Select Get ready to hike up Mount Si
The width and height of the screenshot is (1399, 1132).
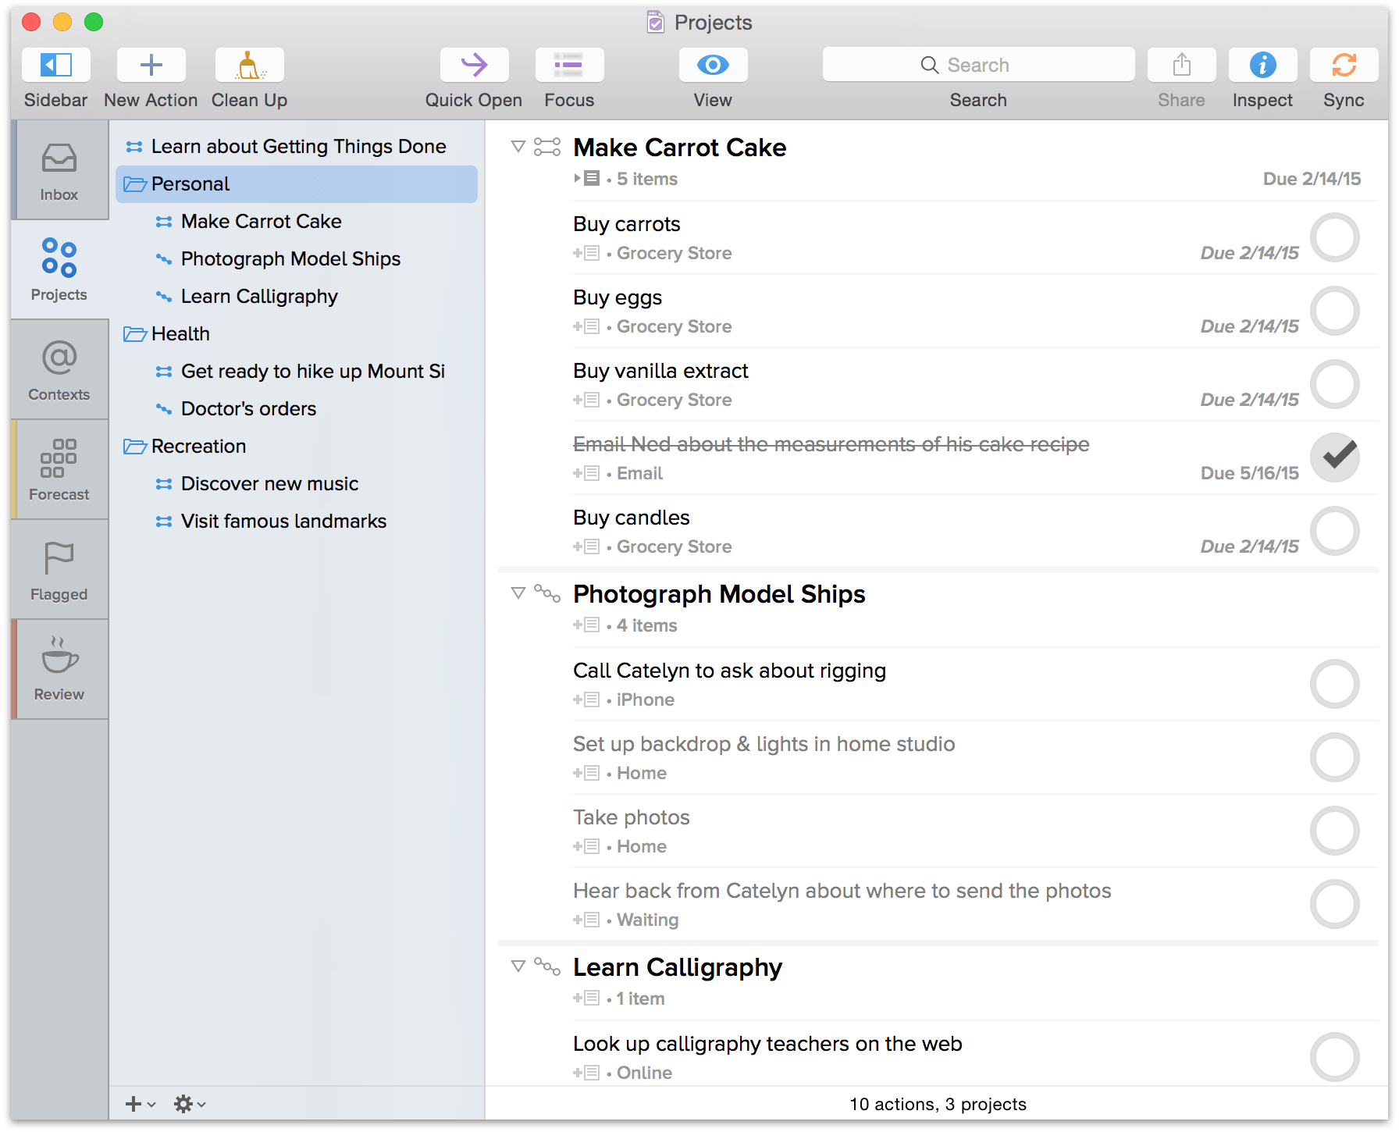tap(297, 372)
